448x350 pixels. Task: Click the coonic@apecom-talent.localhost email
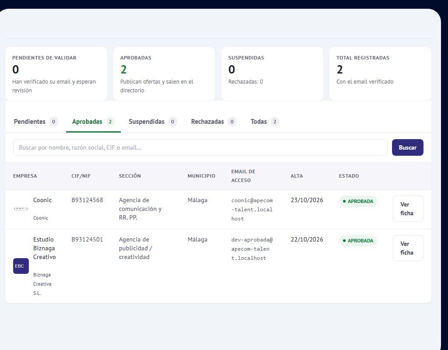[252, 210]
